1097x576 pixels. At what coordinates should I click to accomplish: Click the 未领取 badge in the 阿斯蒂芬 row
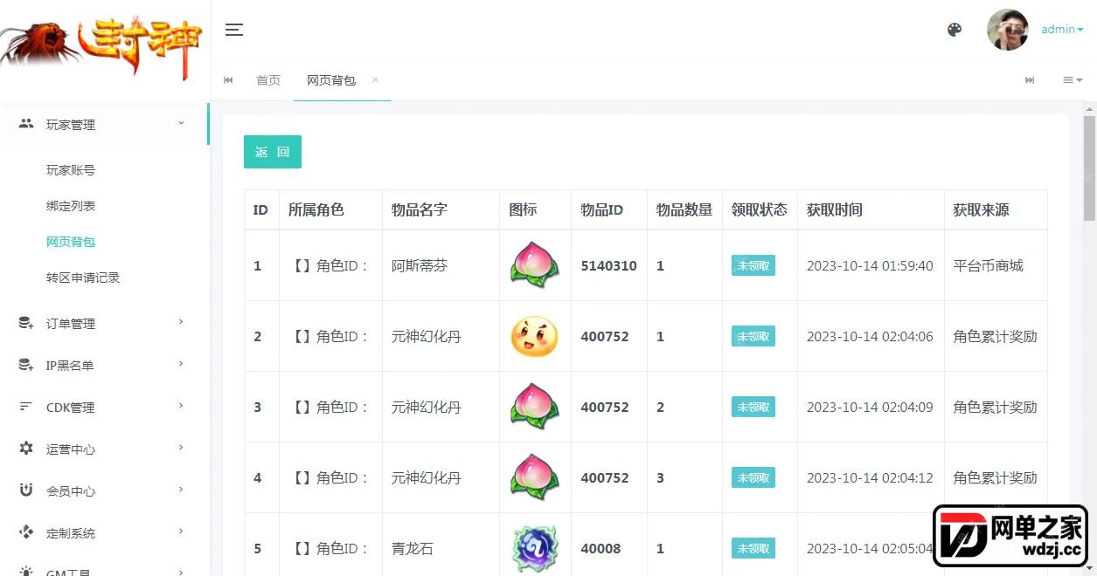(753, 265)
